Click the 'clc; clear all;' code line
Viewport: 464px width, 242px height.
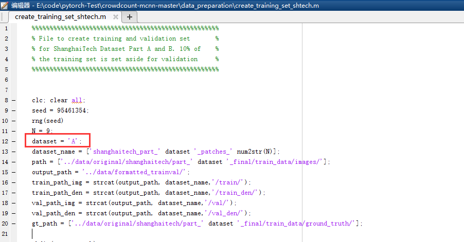tap(59, 101)
